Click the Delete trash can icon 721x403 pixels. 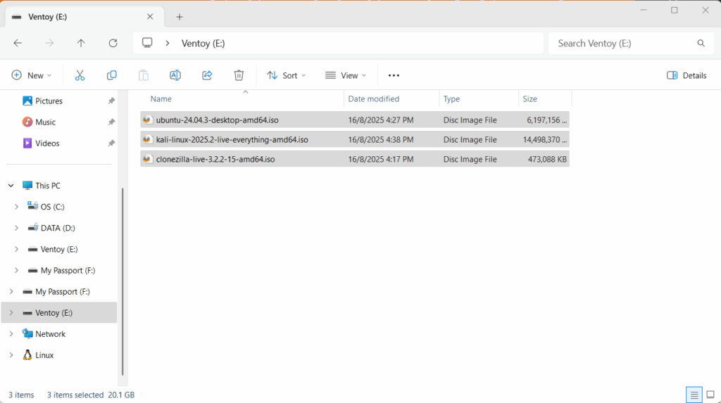click(239, 75)
